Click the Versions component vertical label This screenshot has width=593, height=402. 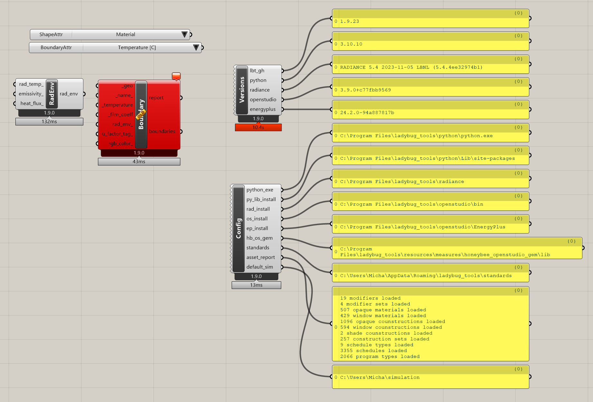[x=242, y=90]
